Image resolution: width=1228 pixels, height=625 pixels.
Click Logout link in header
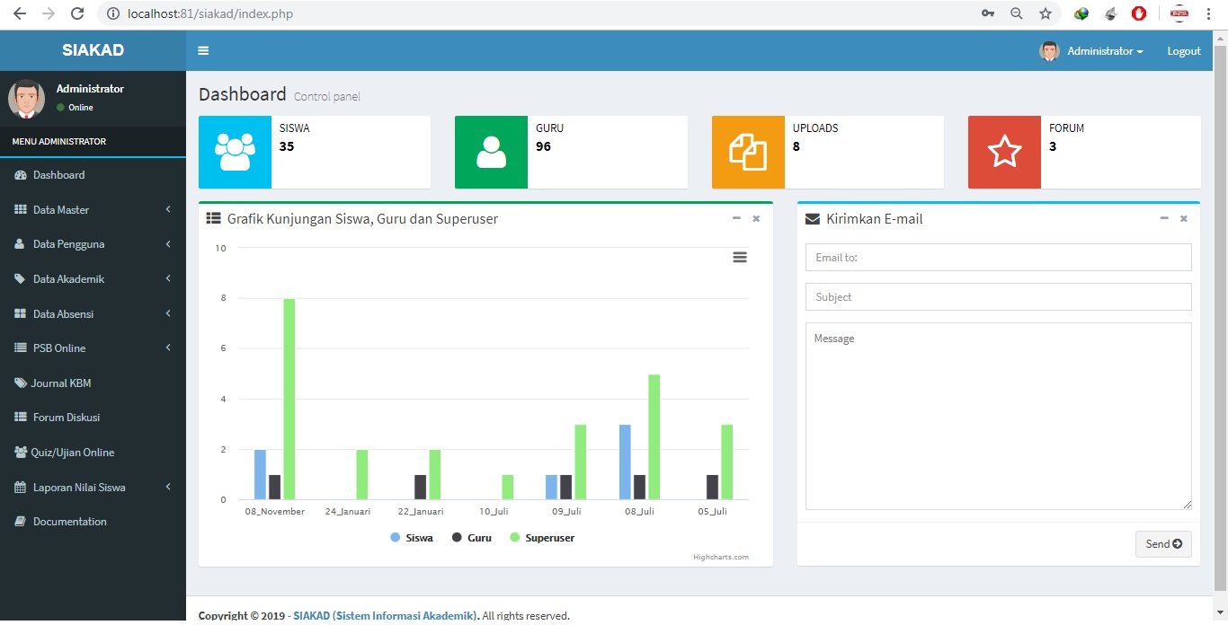[x=1183, y=51]
